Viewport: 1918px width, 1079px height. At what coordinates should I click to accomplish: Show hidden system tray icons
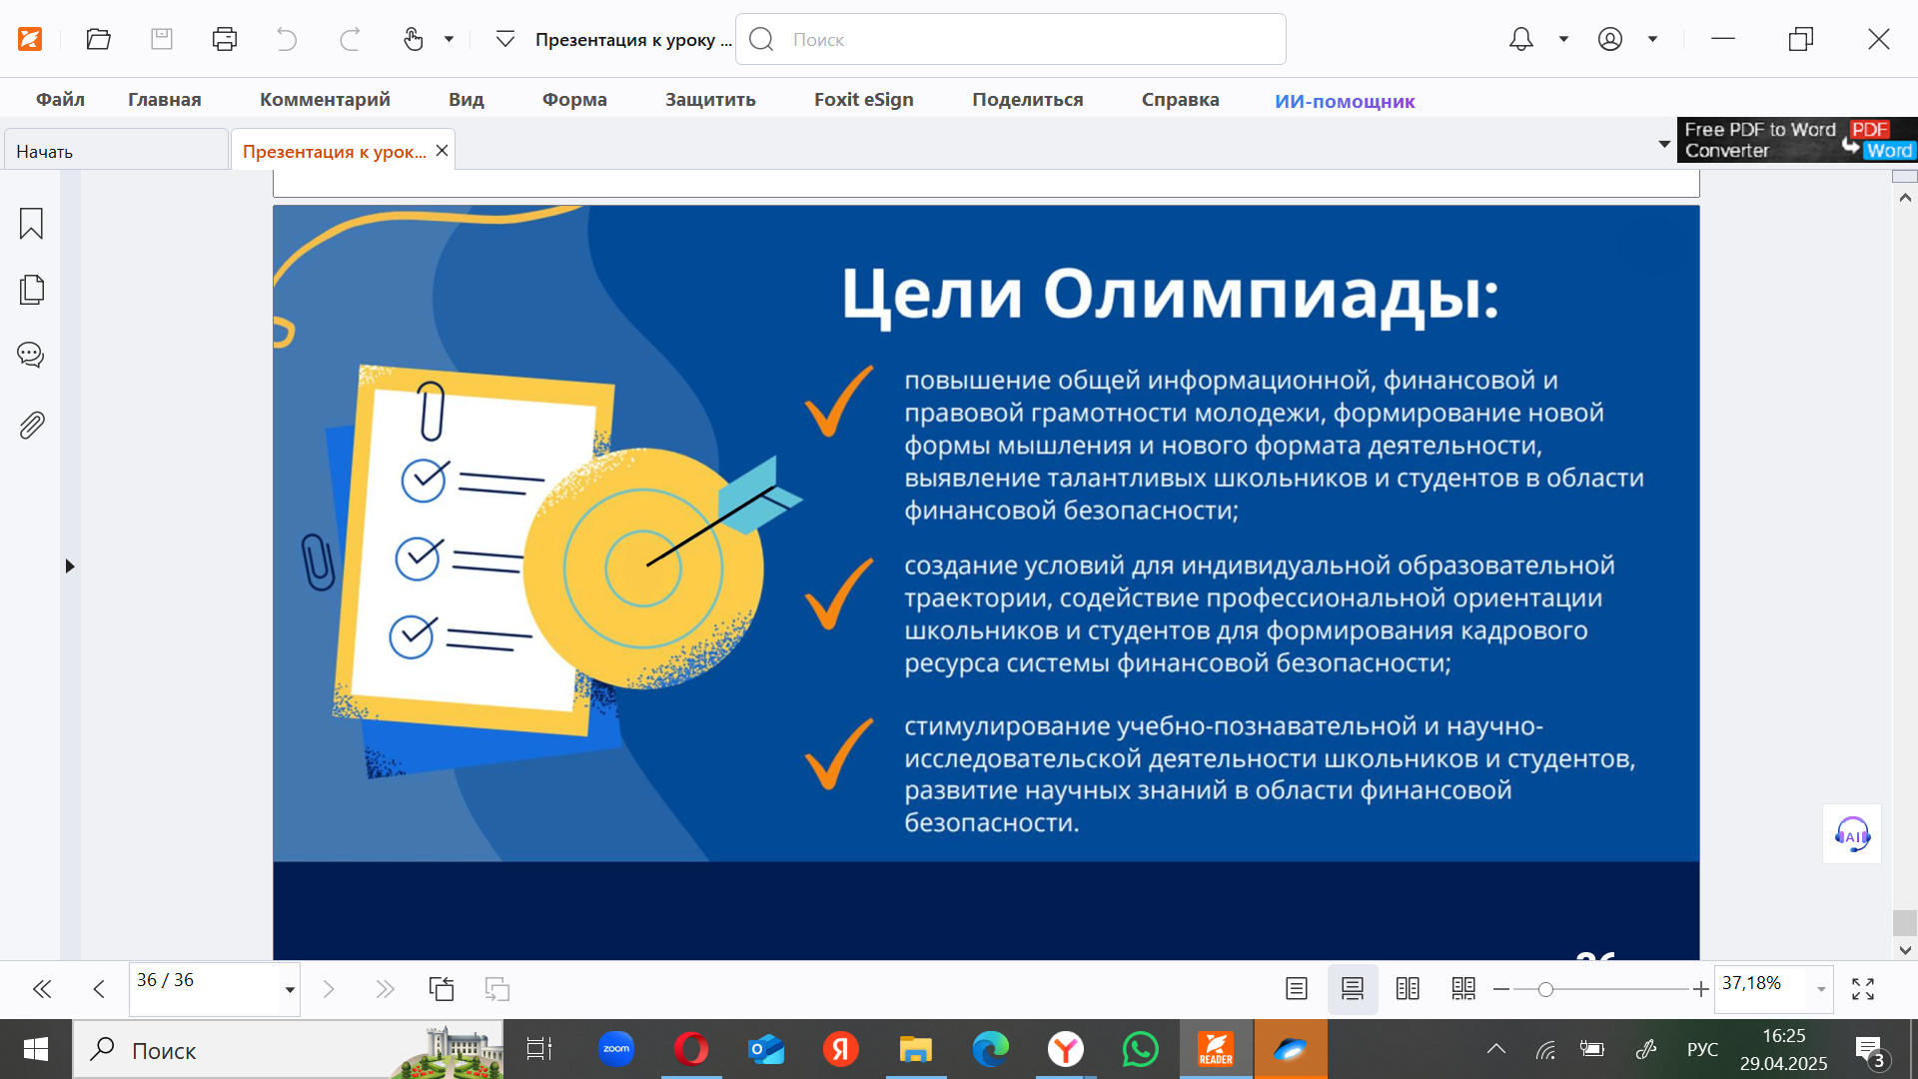pyautogui.click(x=1495, y=1049)
